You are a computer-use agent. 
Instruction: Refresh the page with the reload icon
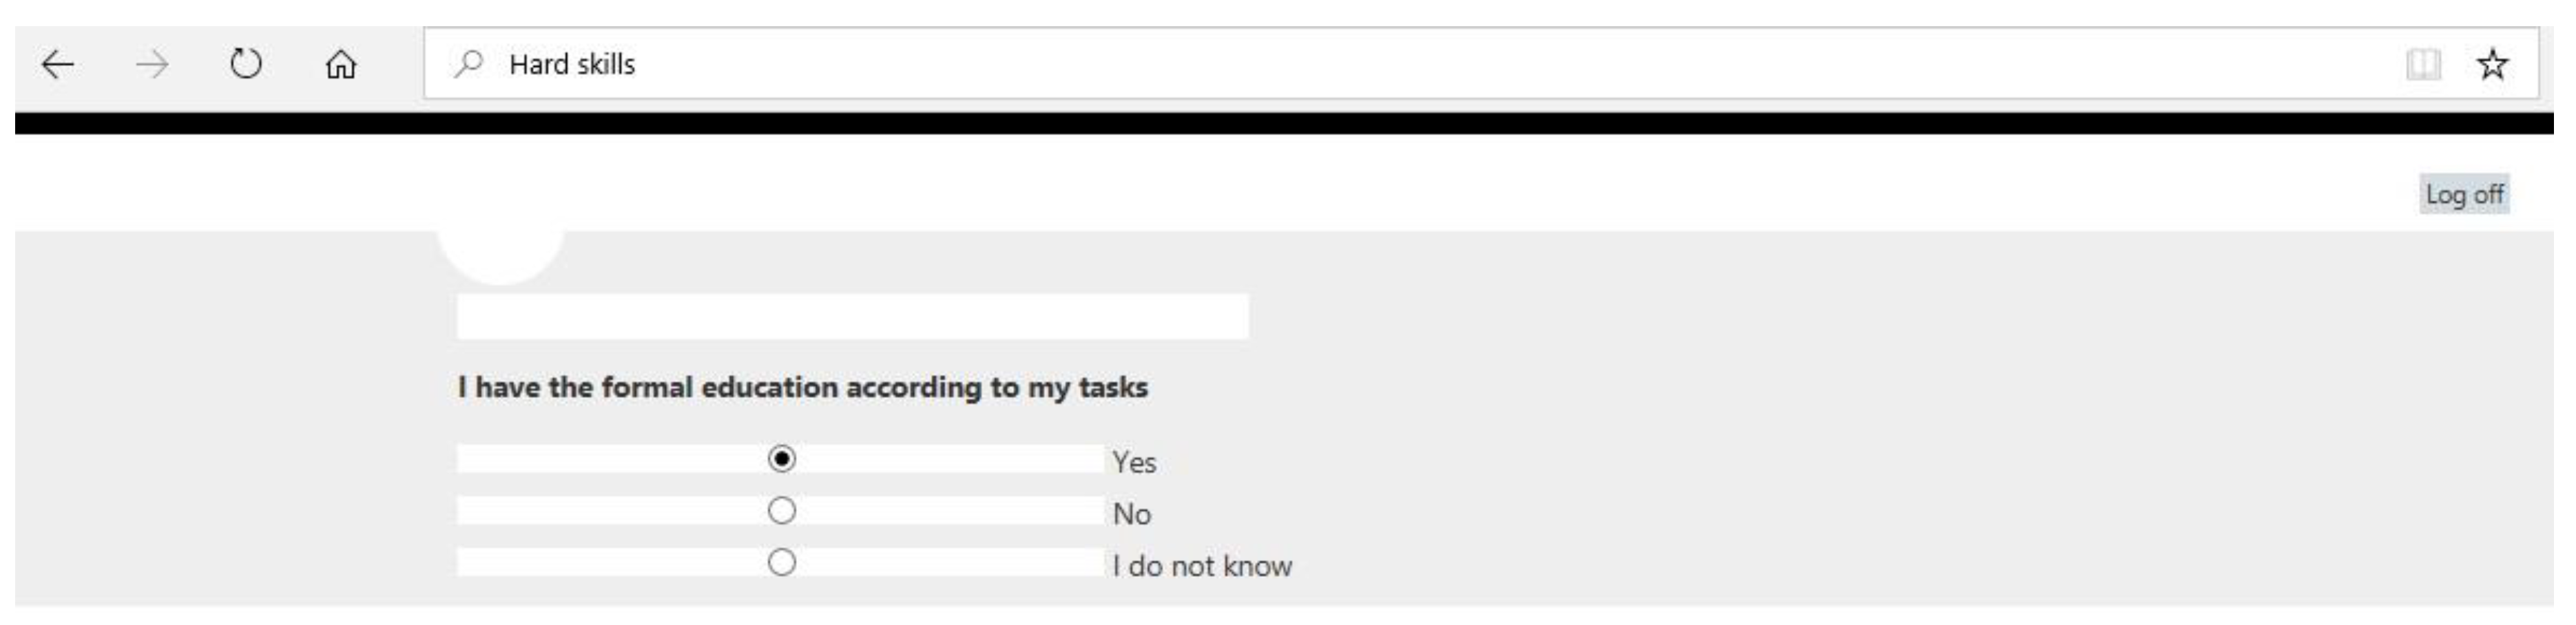coord(246,65)
